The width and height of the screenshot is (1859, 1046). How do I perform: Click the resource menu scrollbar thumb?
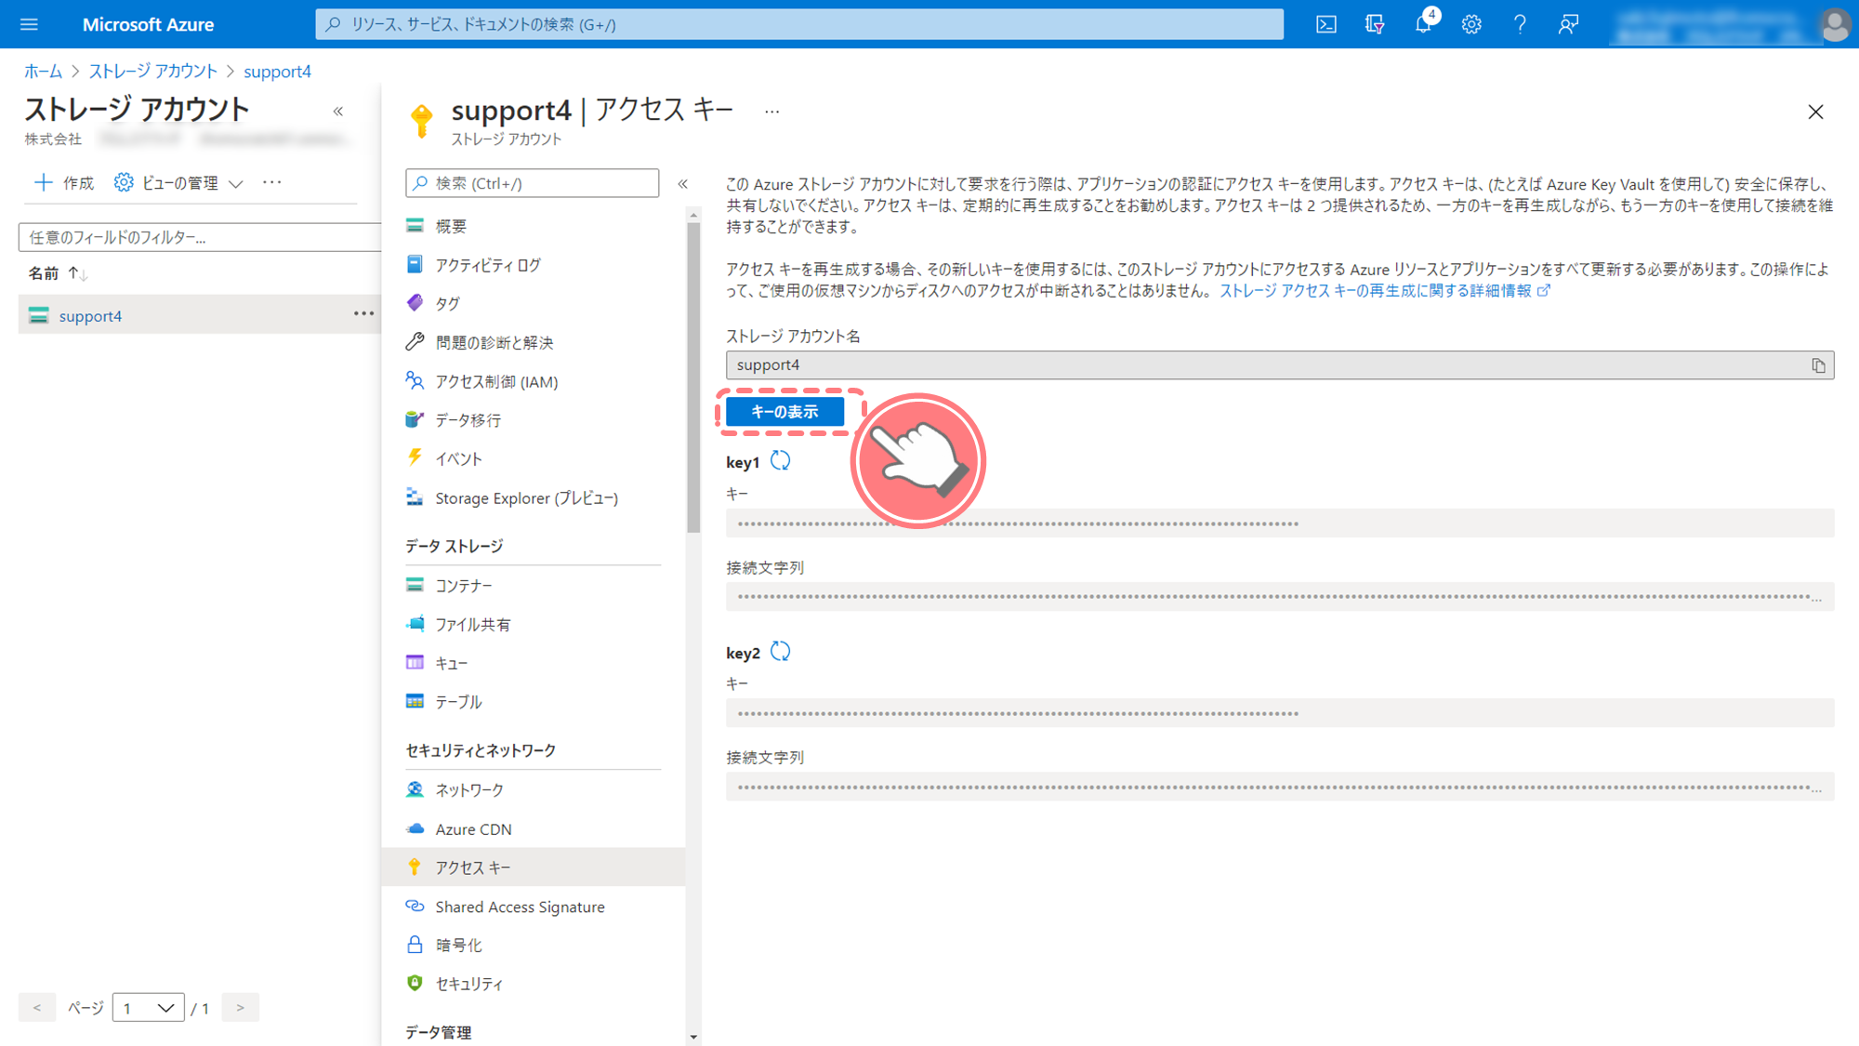pyautogui.click(x=693, y=377)
